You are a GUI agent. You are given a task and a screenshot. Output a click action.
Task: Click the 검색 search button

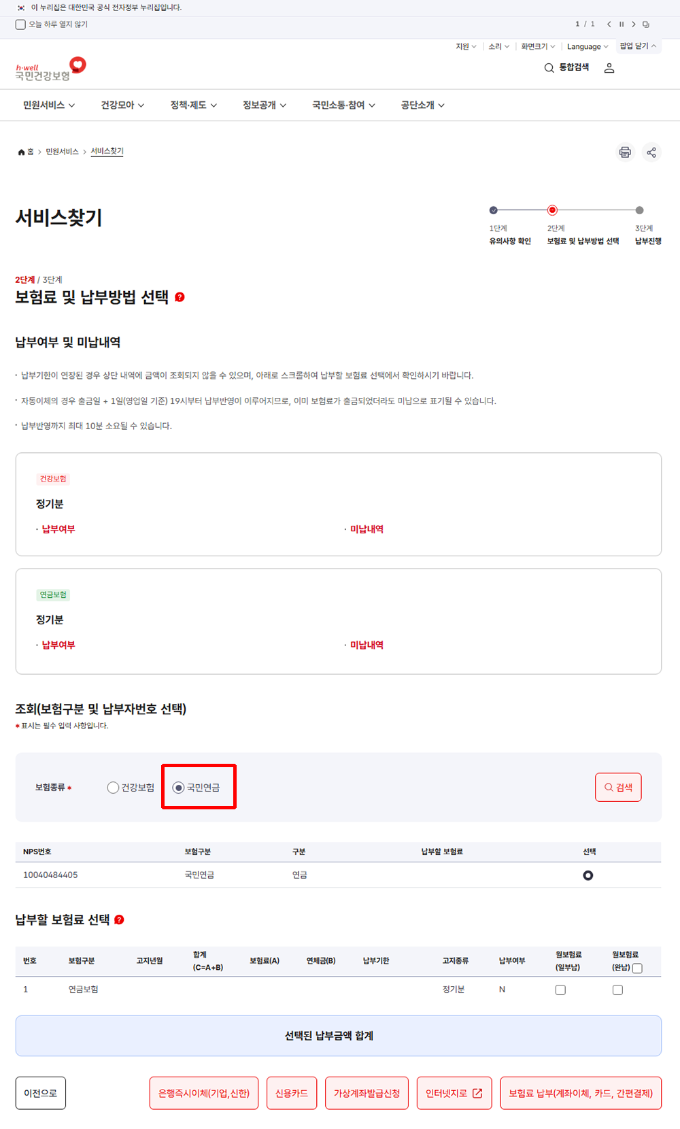coord(617,787)
